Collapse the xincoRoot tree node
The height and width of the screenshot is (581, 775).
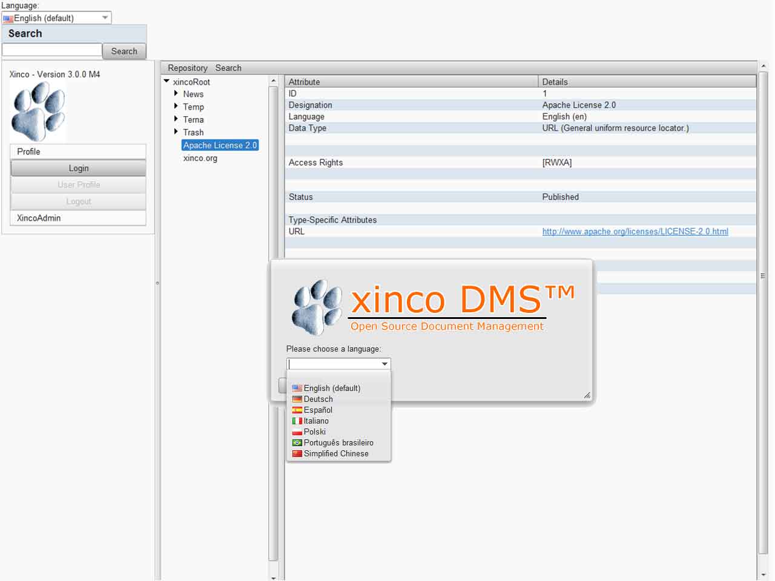click(x=167, y=81)
